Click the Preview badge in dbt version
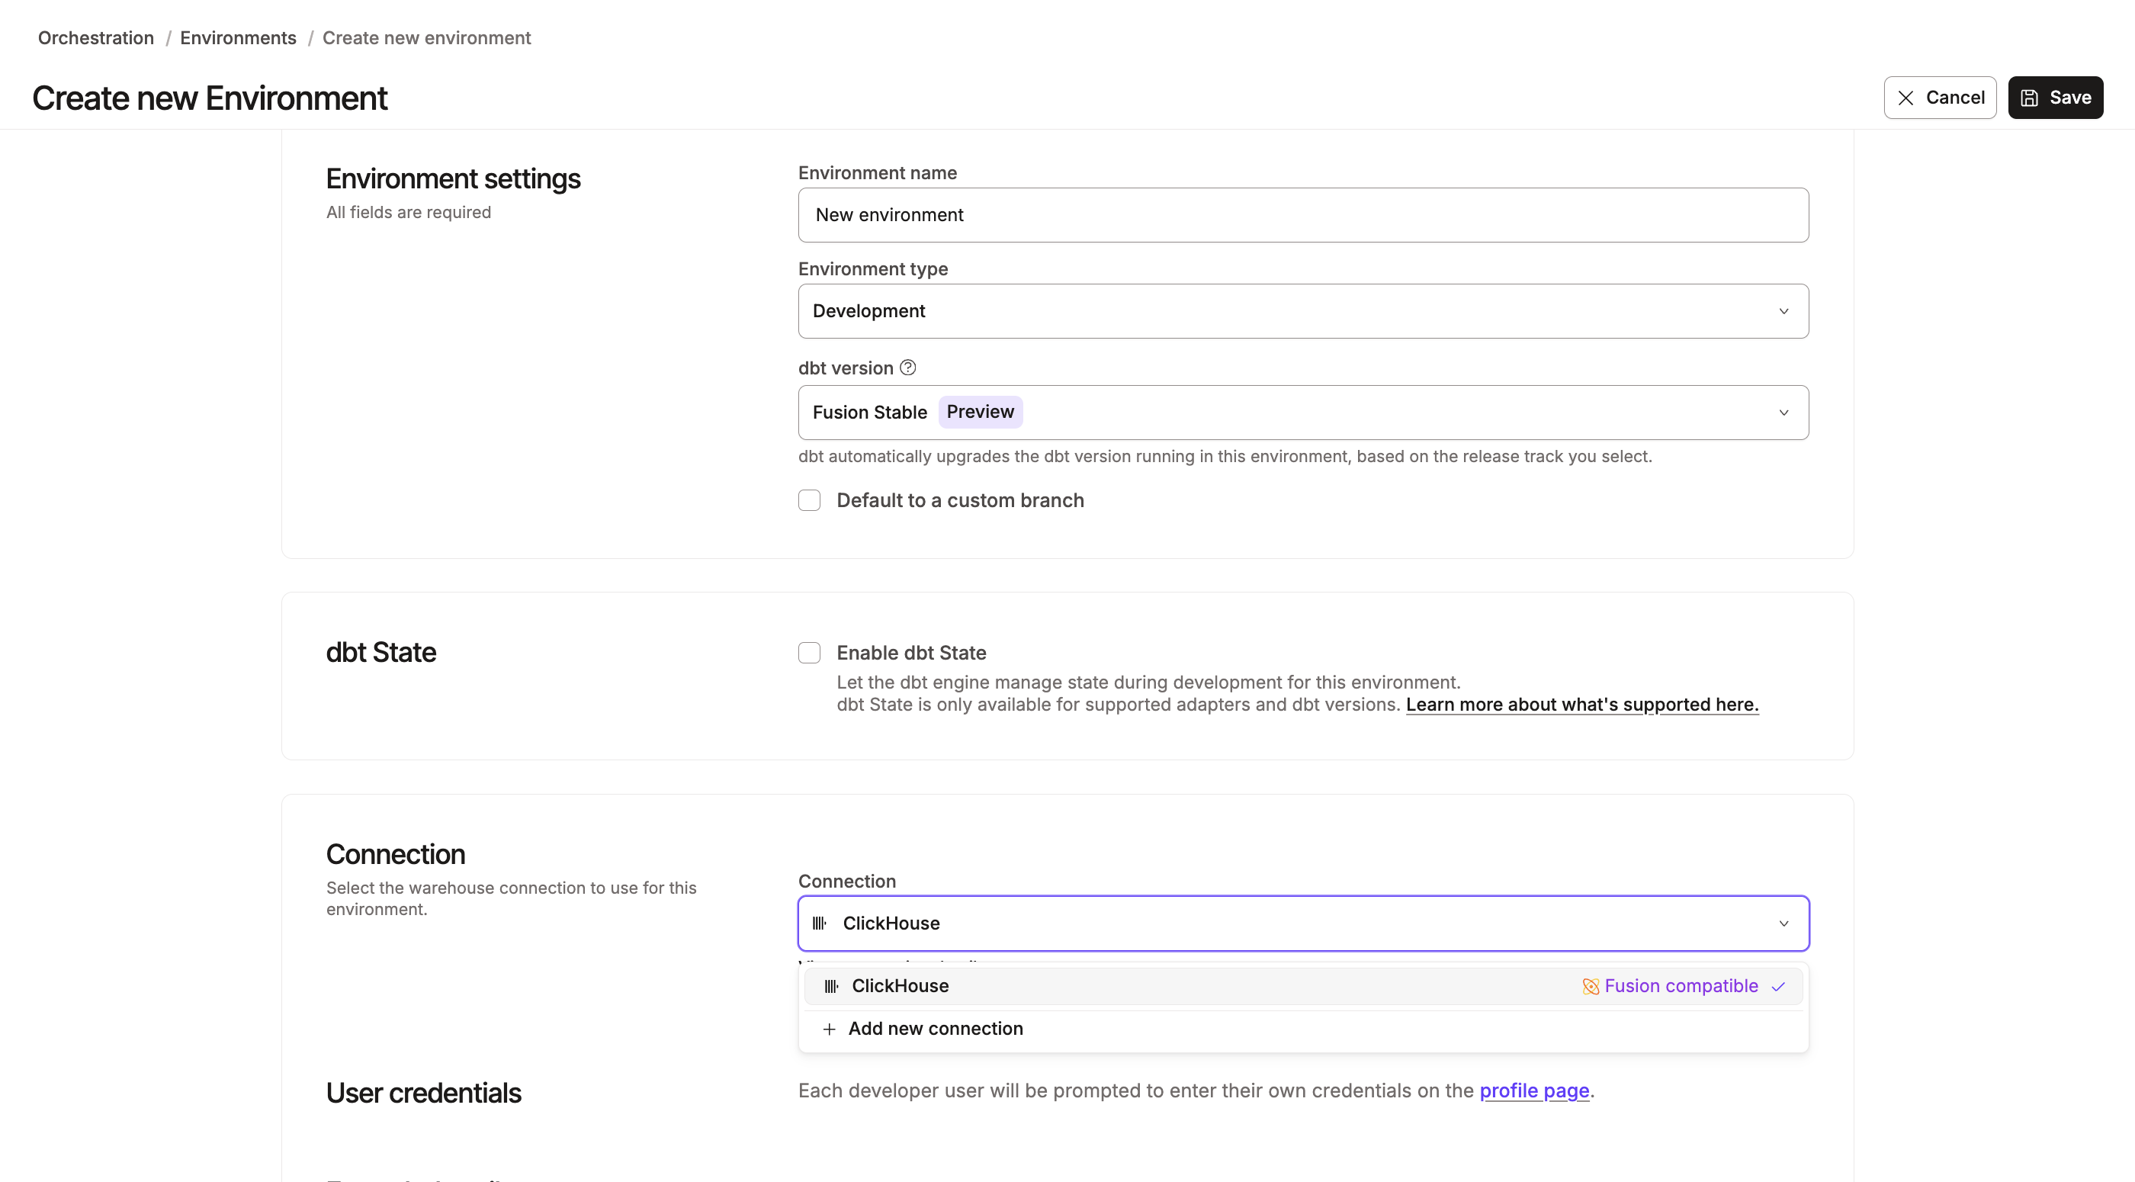Screen dimensions: 2135x1182 [x=980, y=412]
